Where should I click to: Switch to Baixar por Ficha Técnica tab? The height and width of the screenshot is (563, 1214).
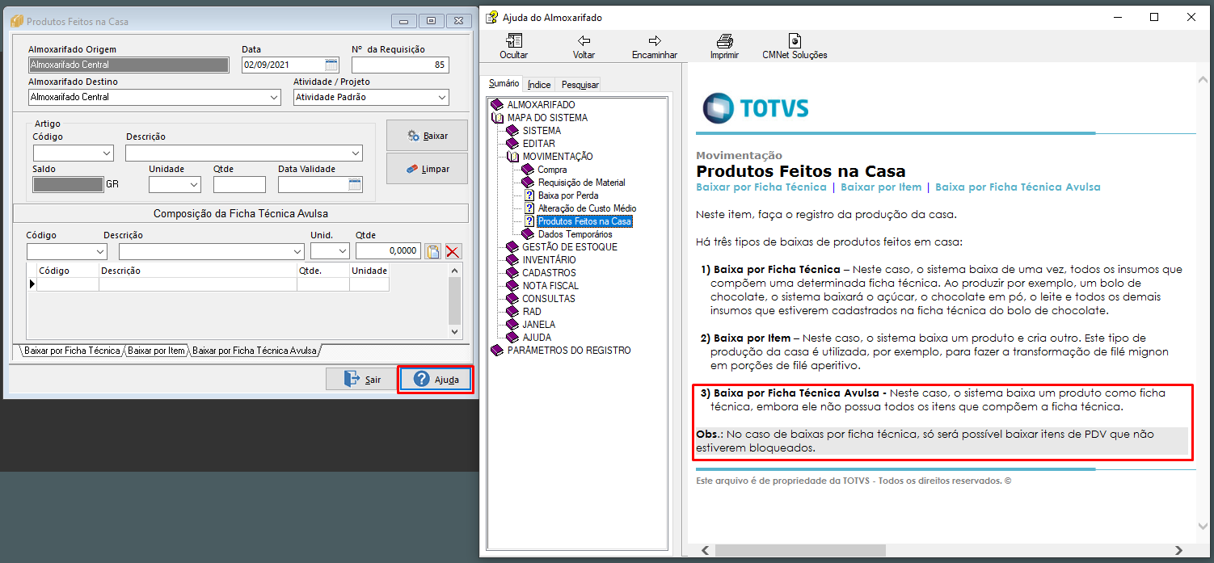click(x=72, y=351)
